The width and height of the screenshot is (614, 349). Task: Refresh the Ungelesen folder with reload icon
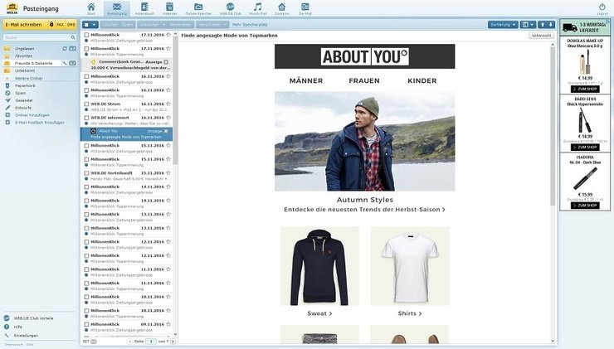(x=65, y=49)
